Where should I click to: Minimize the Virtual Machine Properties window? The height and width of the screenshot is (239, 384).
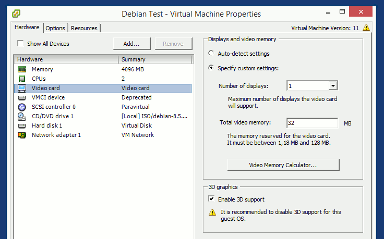pos(328,12)
